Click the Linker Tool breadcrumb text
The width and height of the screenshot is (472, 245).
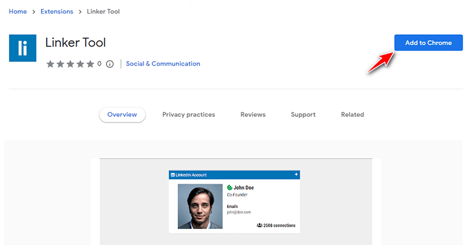tap(103, 11)
